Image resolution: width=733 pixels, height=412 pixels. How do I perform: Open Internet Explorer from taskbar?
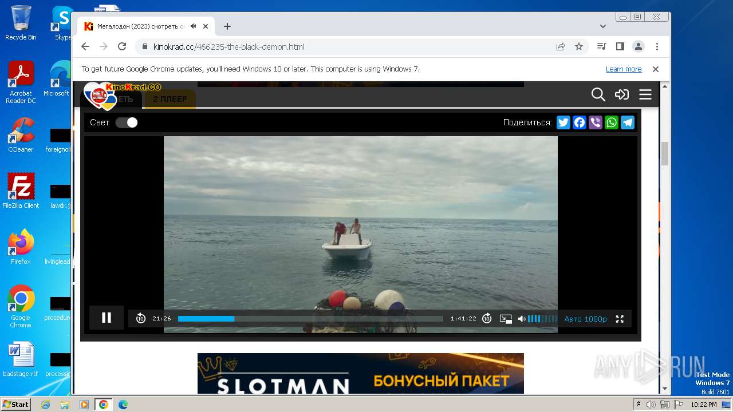[x=45, y=405]
